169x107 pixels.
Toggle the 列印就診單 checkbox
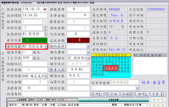(3, 10)
